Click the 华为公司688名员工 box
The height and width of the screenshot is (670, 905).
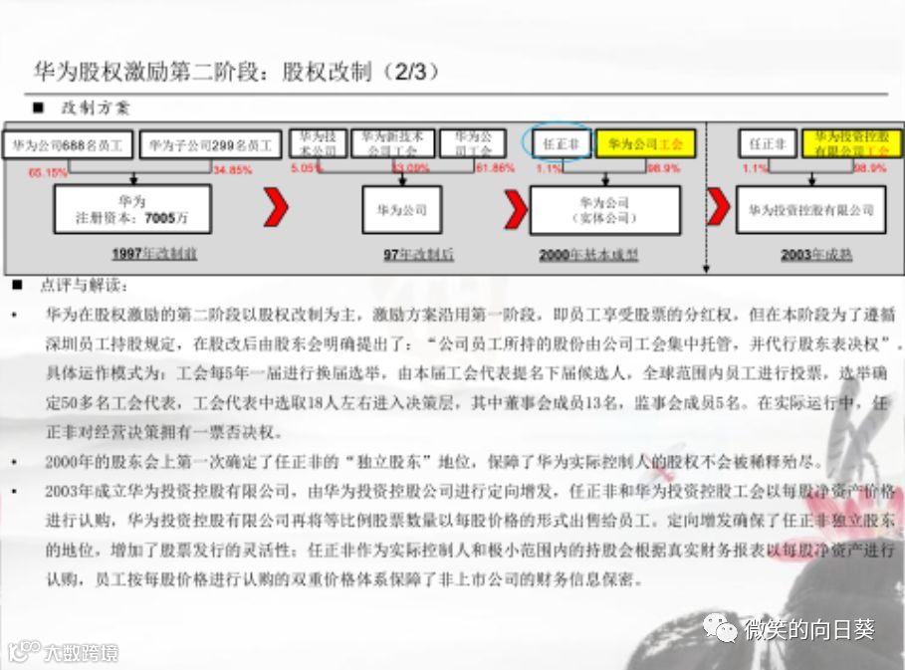click(68, 144)
